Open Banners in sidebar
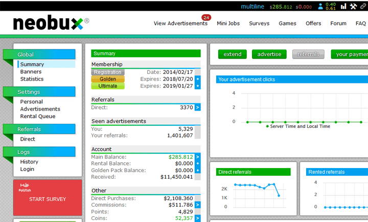368x222 pixels. point(31,72)
